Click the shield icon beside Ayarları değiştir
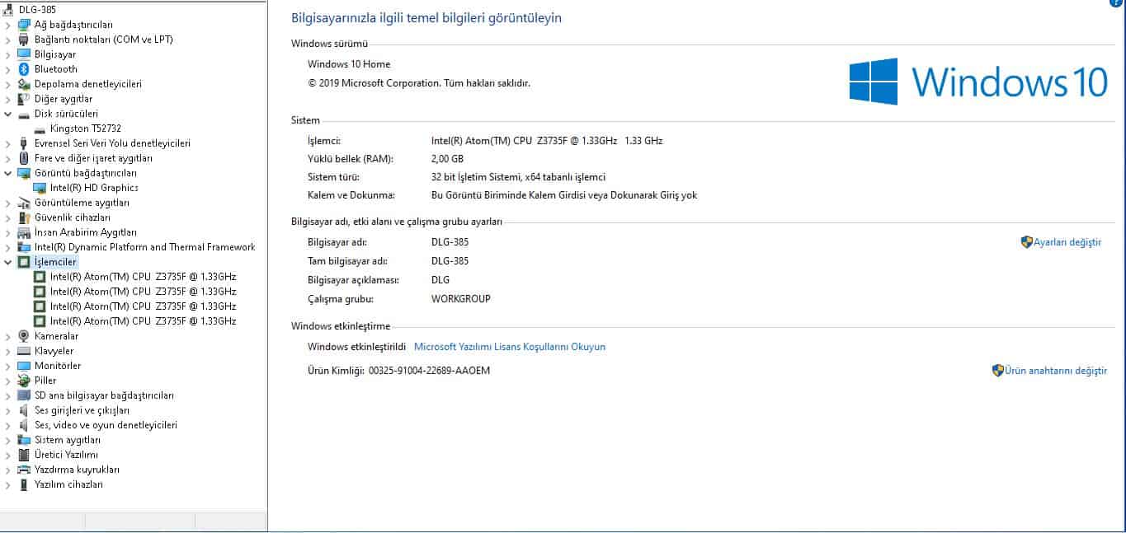Image resolution: width=1126 pixels, height=533 pixels. pyautogui.click(x=1027, y=242)
